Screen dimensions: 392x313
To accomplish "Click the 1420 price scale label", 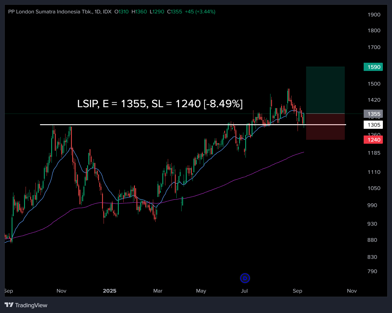I will (374, 100).
